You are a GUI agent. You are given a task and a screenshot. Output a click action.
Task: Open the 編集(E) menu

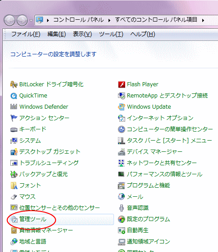57,34
